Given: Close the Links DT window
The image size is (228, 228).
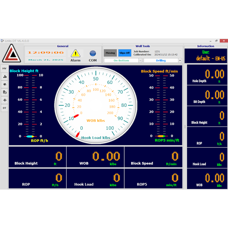Looking at the screenshot, I should pyautogui.click(x=224, y=41).
